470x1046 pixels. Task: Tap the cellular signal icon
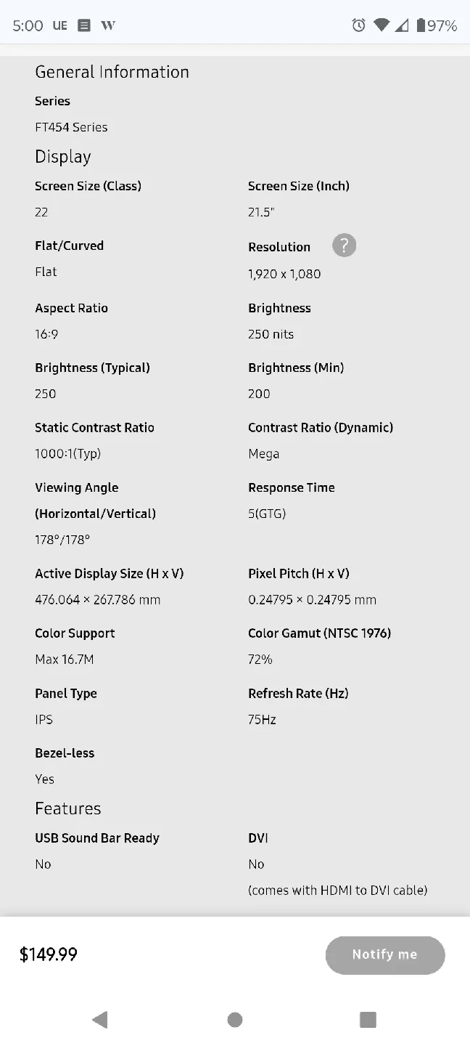tap(402, 25)
